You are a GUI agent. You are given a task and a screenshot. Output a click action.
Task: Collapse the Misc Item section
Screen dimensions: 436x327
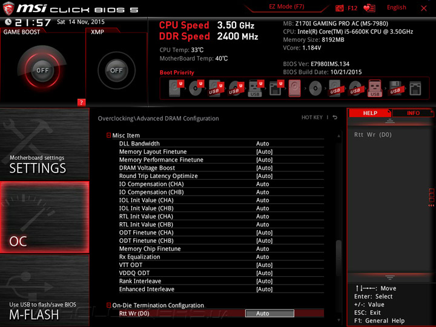click(108, 135)
